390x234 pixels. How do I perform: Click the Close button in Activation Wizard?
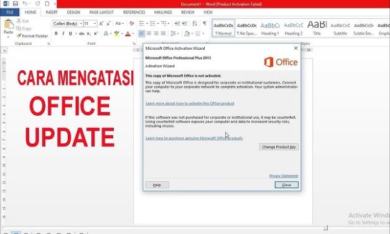287,185
